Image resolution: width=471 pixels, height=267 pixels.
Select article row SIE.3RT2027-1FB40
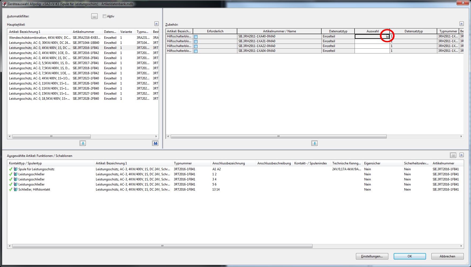(83, 94)
